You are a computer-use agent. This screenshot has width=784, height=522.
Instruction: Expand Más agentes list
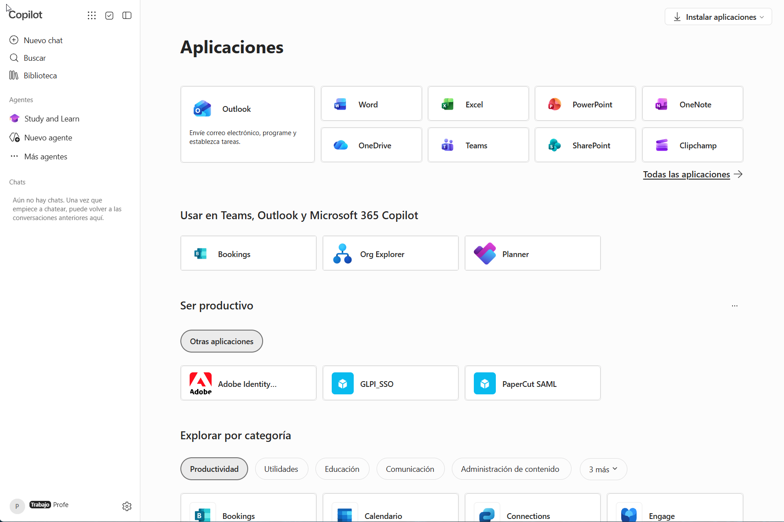tap(39, 156)
